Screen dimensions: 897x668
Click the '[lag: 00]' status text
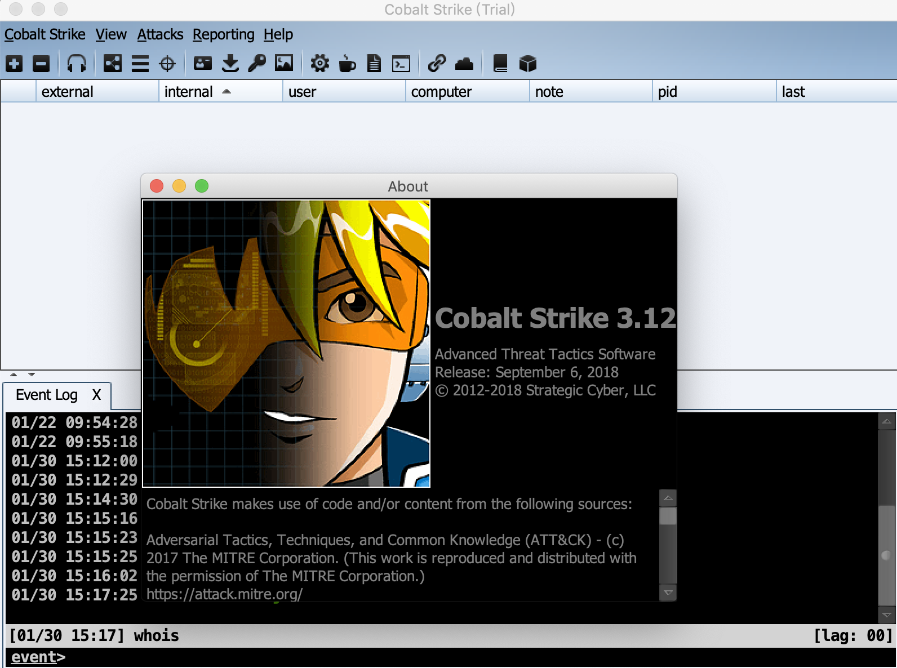pos(853,636)
